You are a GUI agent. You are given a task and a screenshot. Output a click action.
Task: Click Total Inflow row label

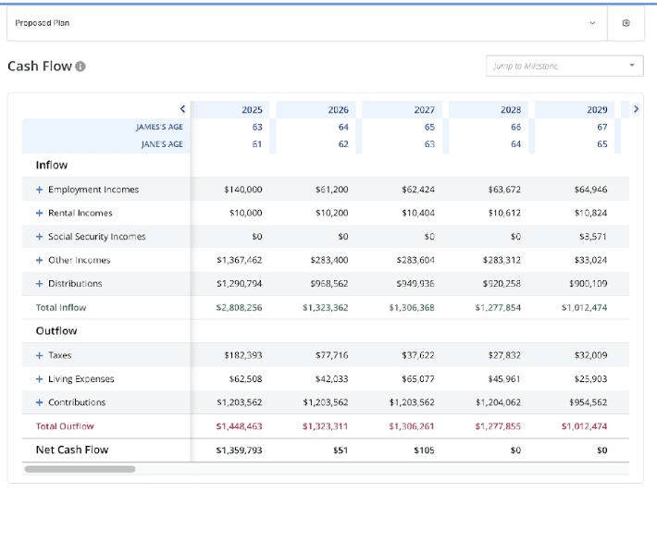tap(61, 307)
